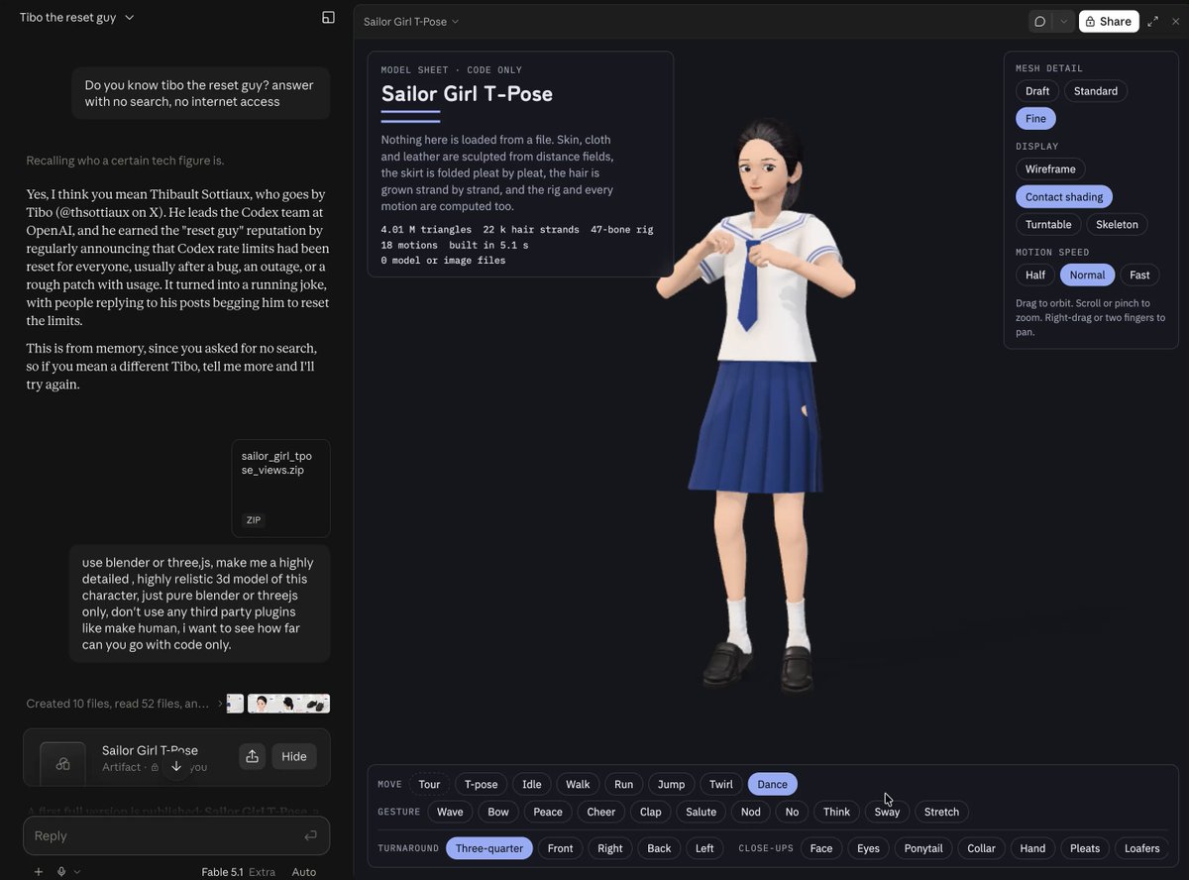Open the voice options chevron beside the microphone
This screenshot has width=1189, height=880.
[77, 872]
